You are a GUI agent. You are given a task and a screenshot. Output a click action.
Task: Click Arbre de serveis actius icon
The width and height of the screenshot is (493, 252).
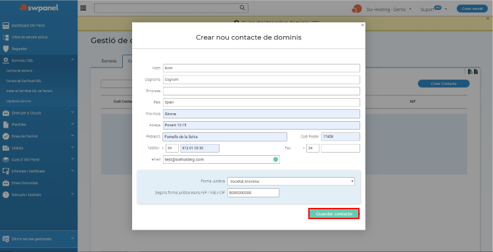(6, 37)
